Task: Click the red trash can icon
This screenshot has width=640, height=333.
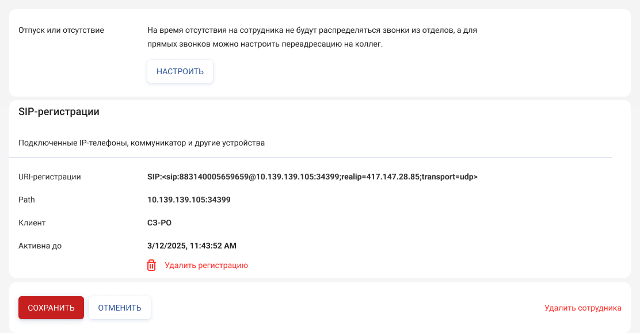Action: 151,265
